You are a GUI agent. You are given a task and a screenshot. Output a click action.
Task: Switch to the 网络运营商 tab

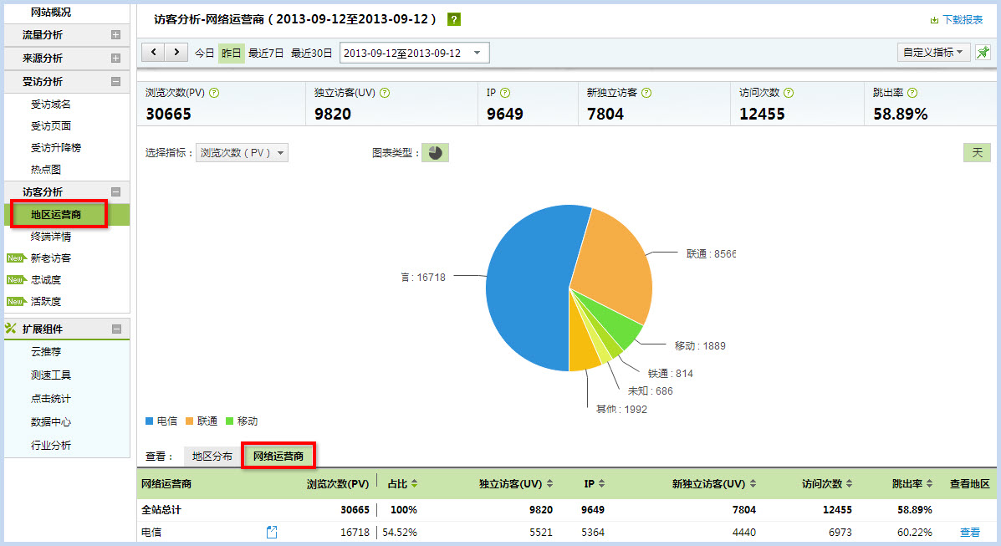point(278,456)
